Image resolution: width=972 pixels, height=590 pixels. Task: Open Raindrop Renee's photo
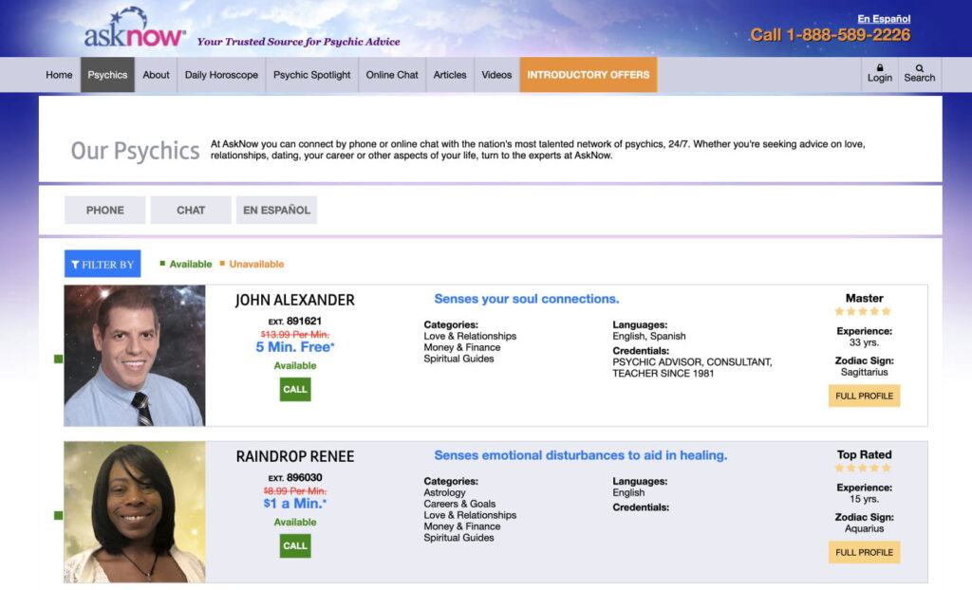135,512
